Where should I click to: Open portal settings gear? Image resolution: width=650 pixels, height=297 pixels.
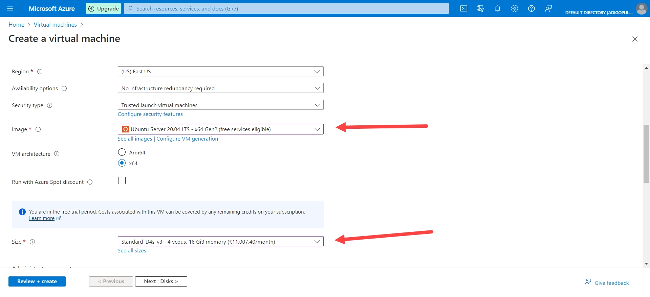pos(515,8)
